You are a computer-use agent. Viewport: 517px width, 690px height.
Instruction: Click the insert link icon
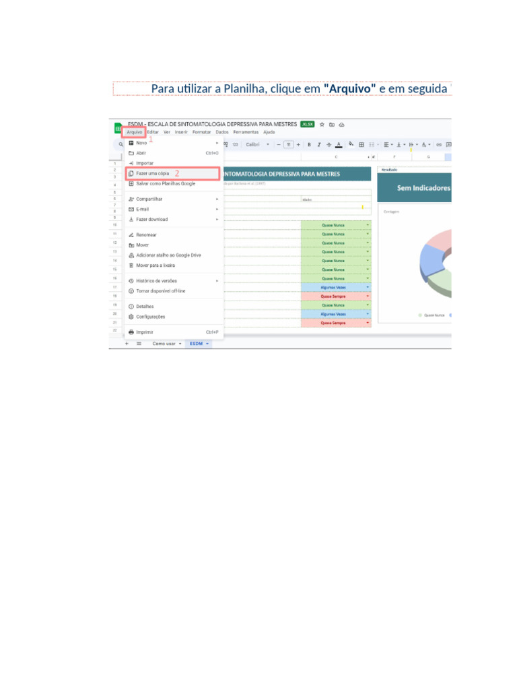(439, 144)
